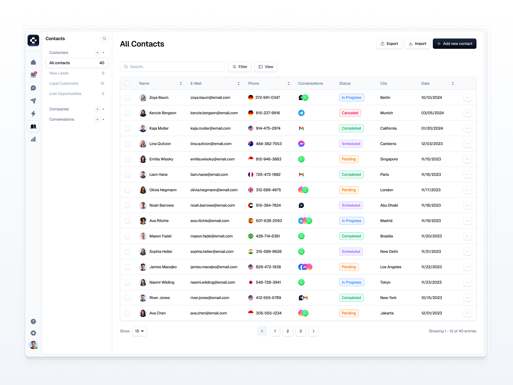Screen dimensions: 513x385
Task: Expand the Customers section chevron
Action: coord(103,53)
